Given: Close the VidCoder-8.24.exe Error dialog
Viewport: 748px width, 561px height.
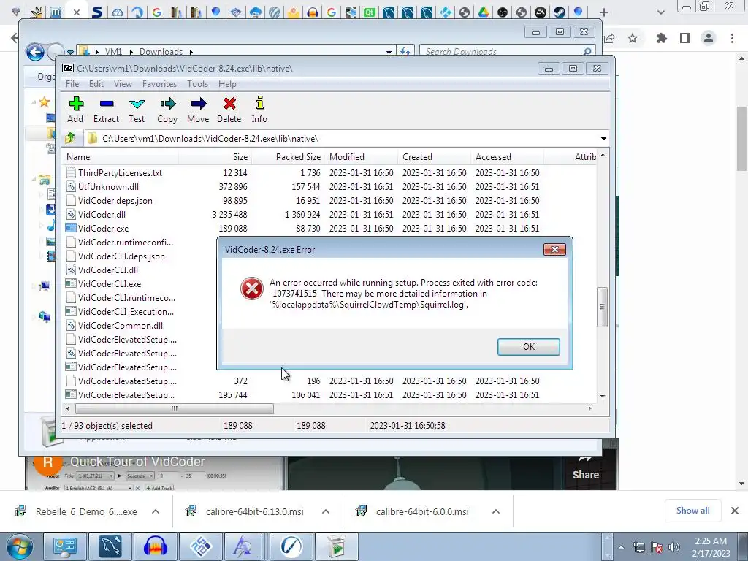Looking at the screenshot, I should (554, 250).
